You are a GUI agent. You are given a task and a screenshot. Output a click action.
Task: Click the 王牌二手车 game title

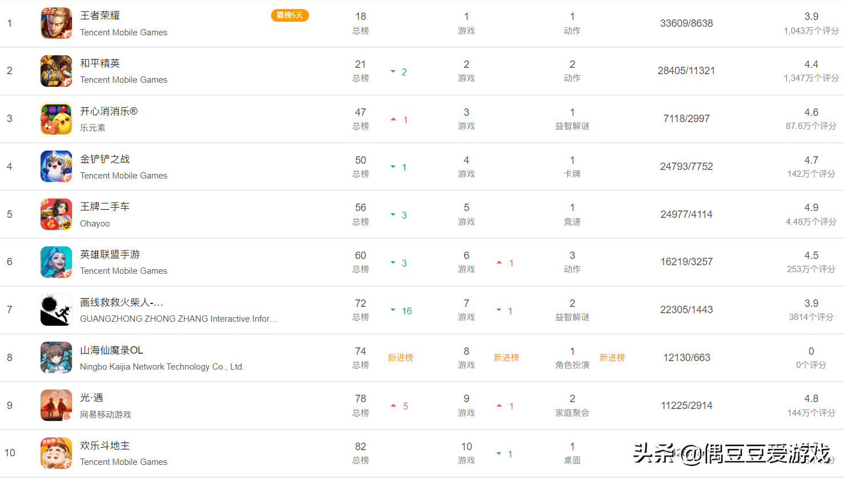[105, 206]
